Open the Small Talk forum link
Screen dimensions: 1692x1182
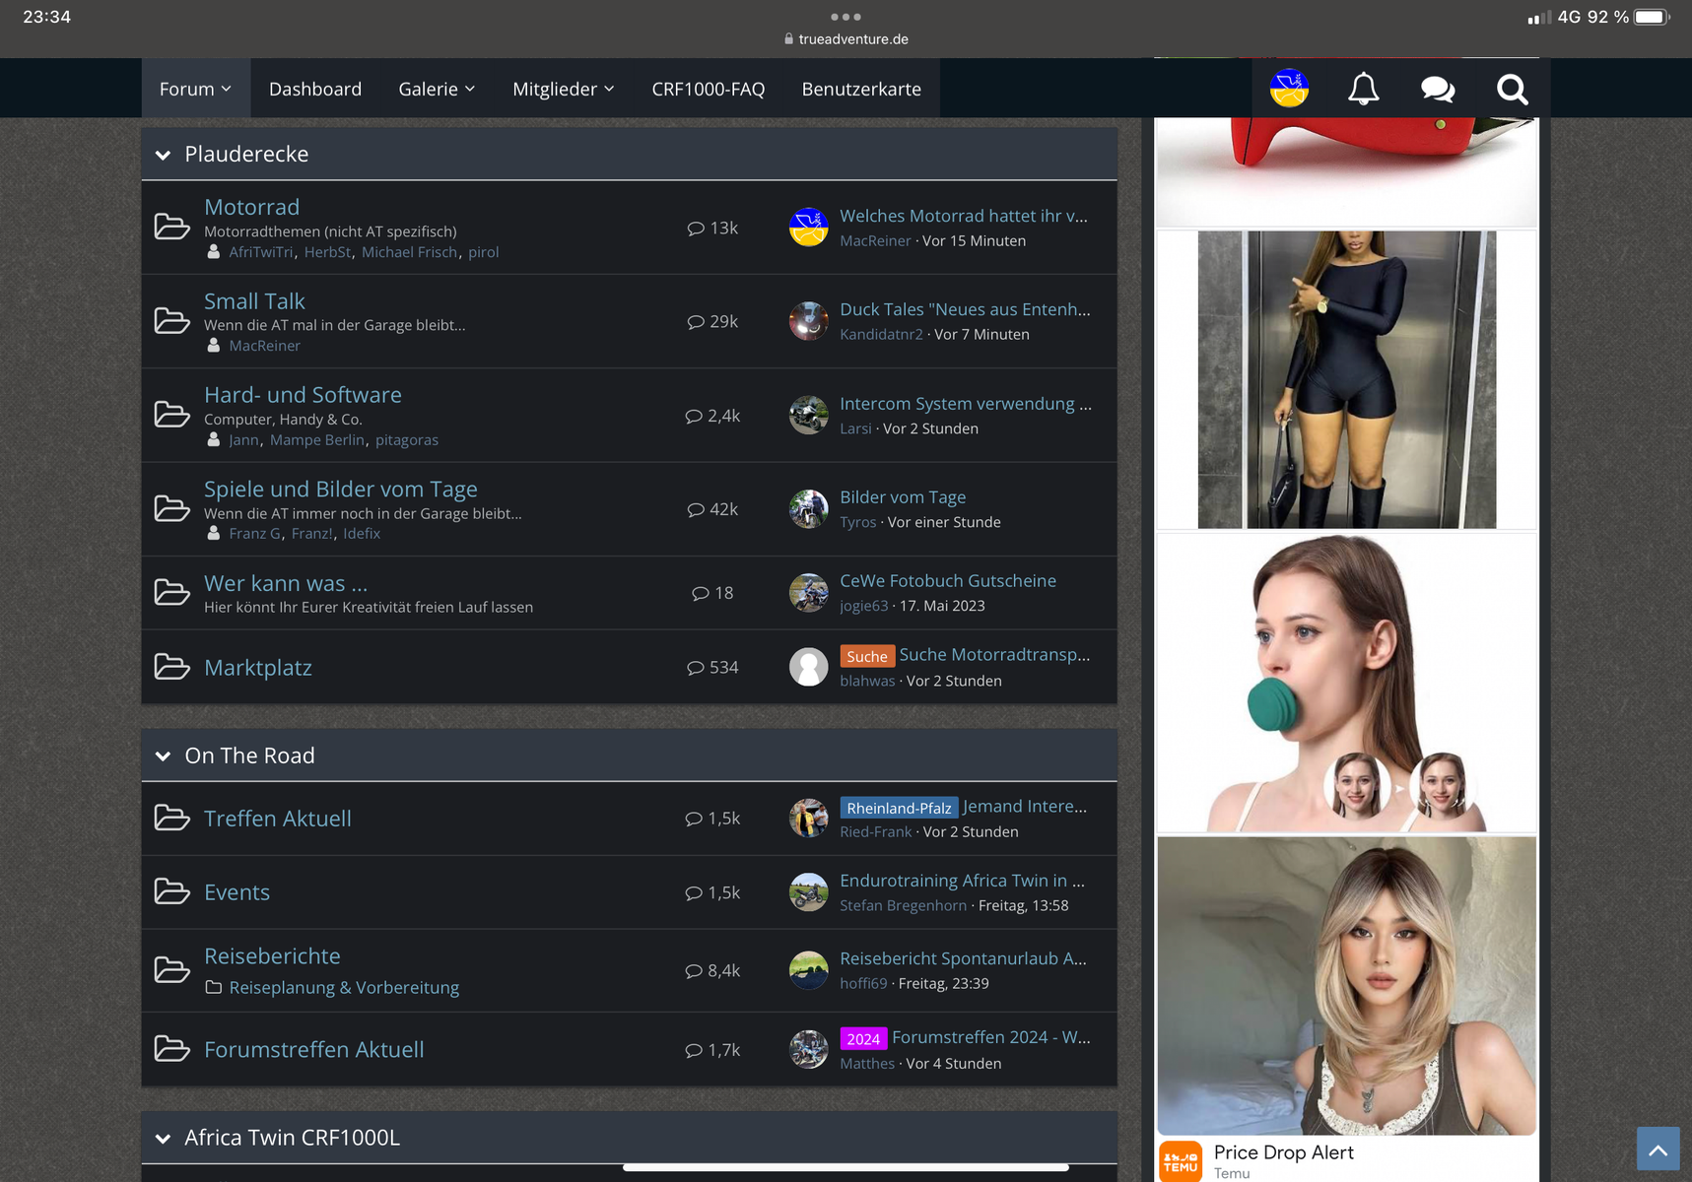(254, 300)
